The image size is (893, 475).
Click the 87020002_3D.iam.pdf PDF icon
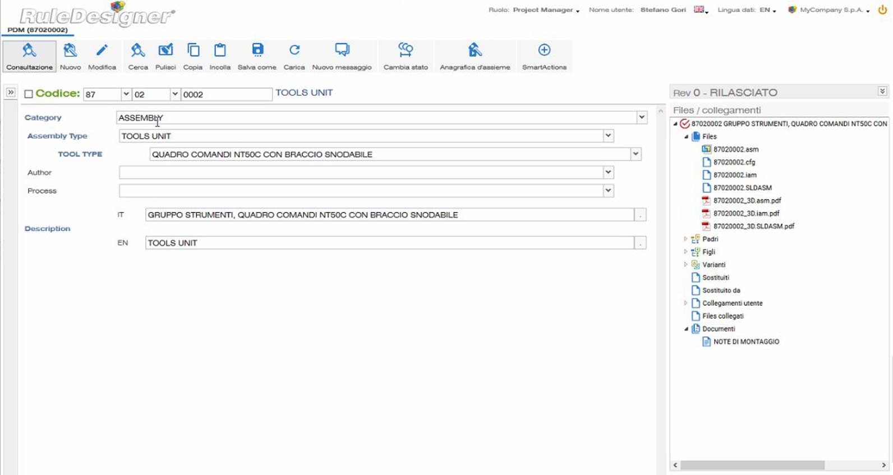pyautogui.click(x=707, y=214)
